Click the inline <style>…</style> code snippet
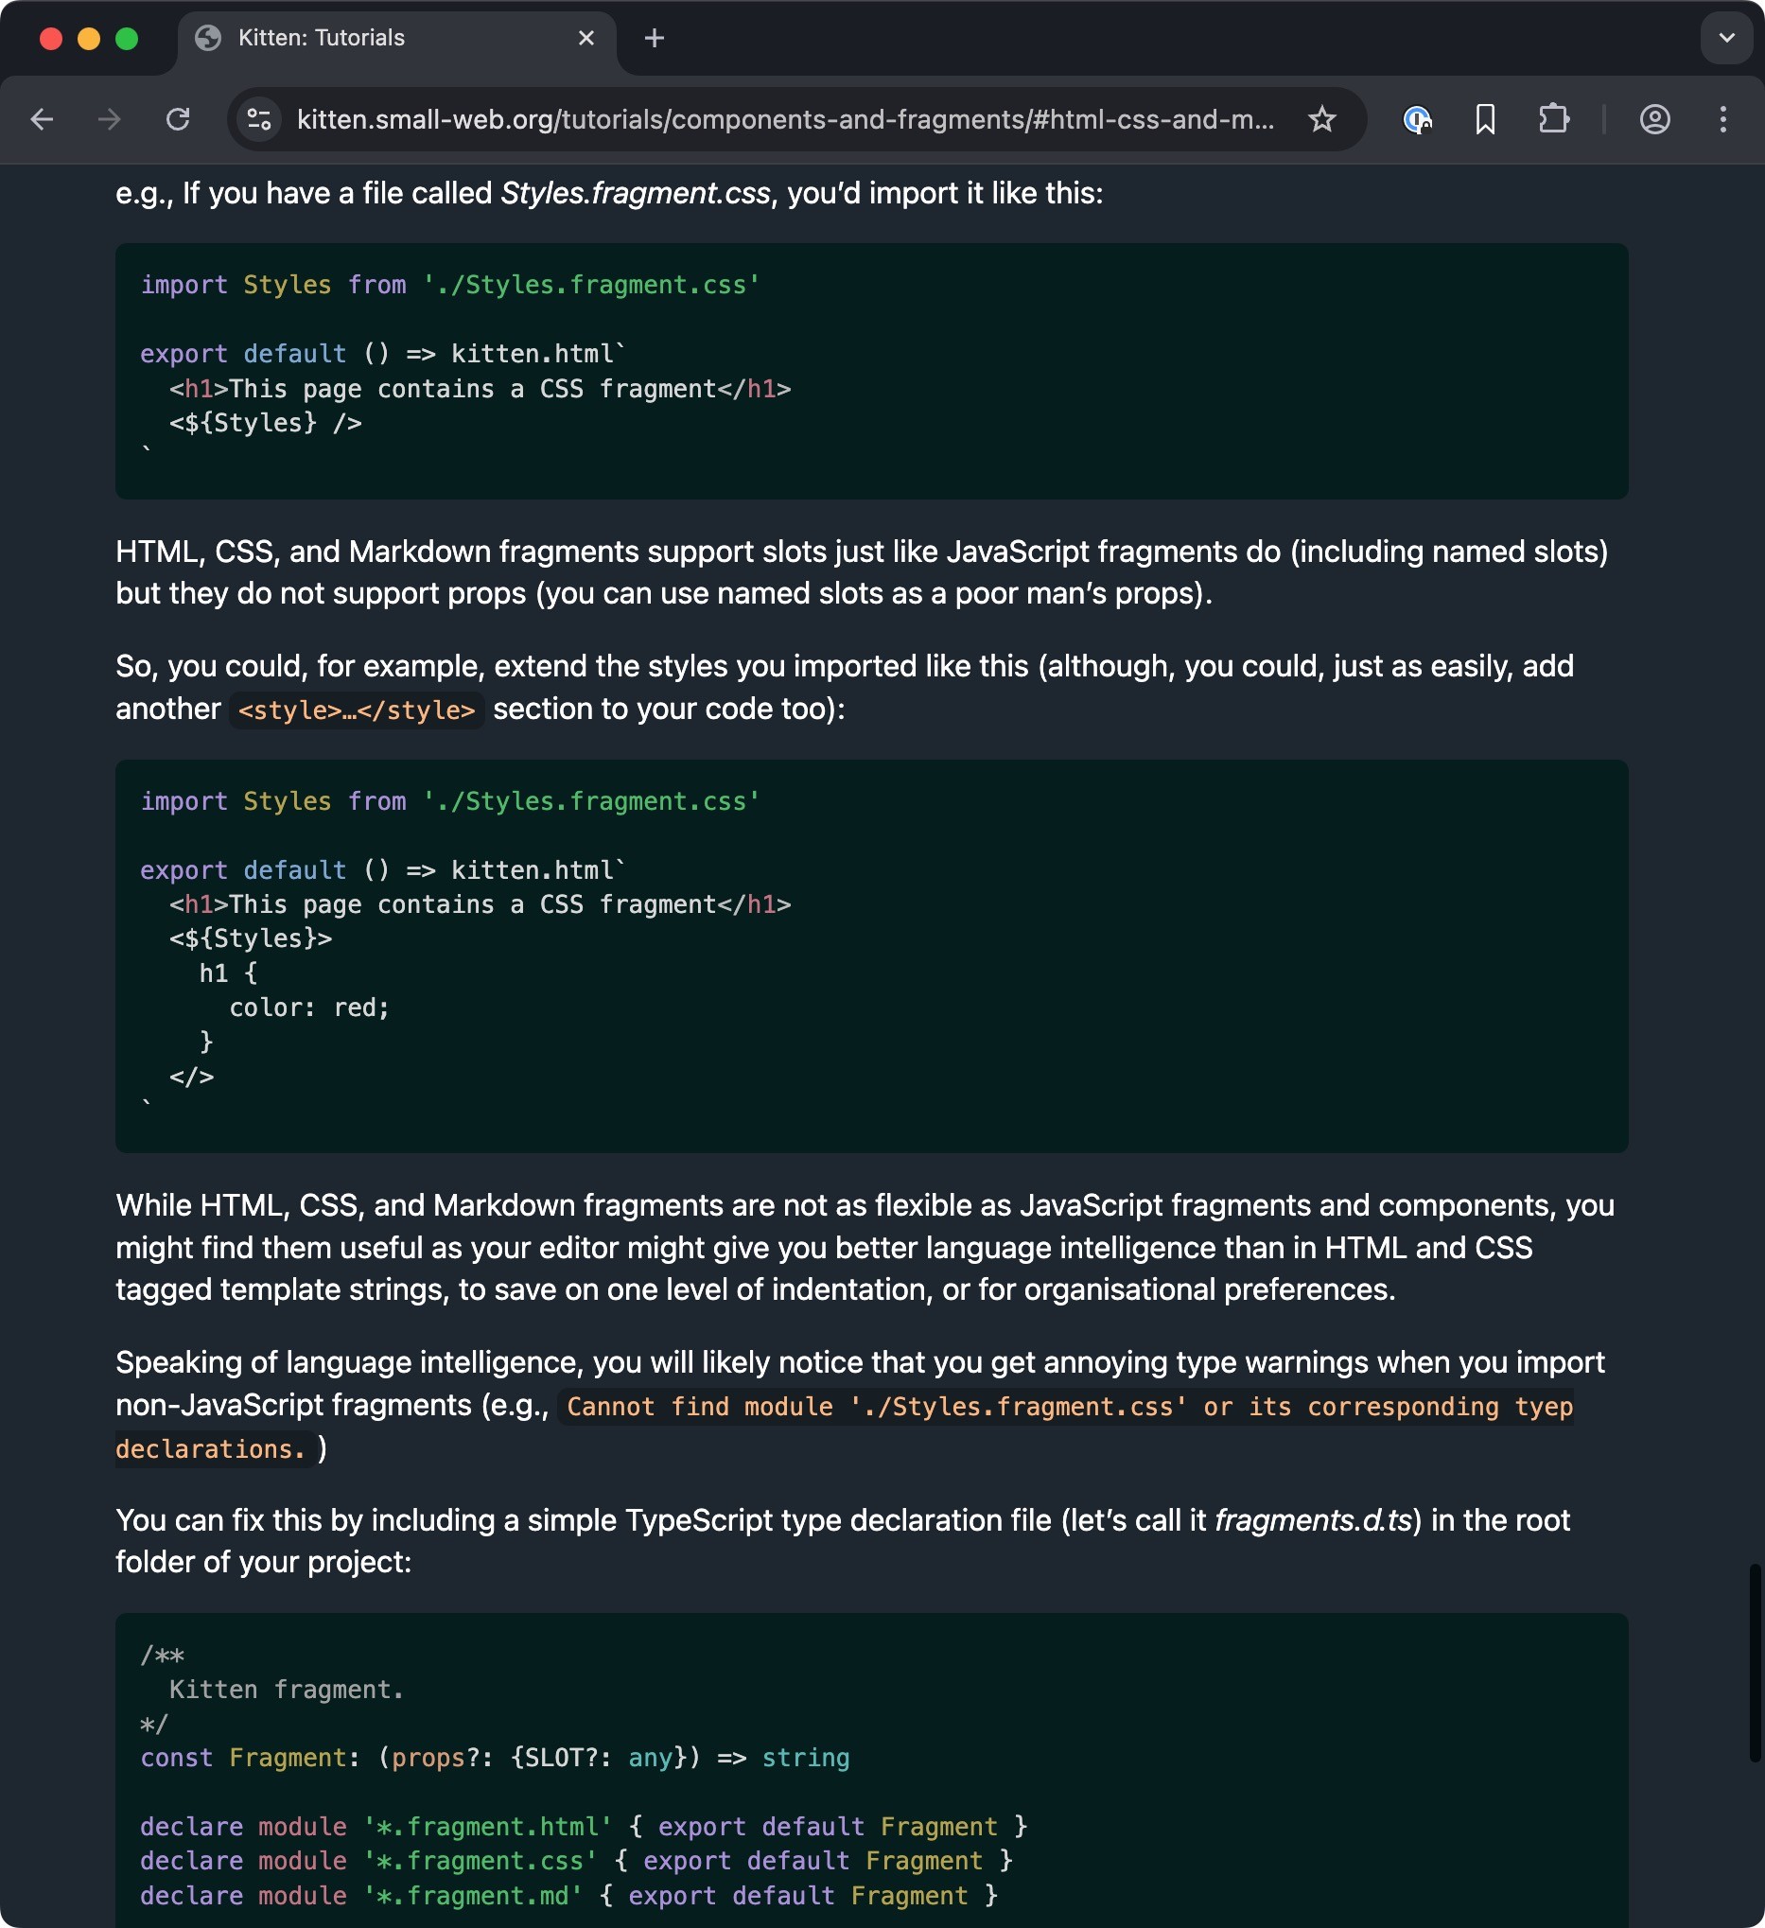Image resolution: width=1765 pixels, height=1928 pixels. pos(356,710)
